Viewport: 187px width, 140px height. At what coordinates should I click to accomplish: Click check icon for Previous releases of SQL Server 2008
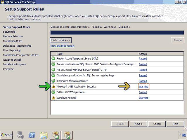click(53, 64)
